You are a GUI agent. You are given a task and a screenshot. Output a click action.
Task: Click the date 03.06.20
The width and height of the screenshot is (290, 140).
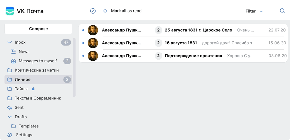(x=277, y=56)
